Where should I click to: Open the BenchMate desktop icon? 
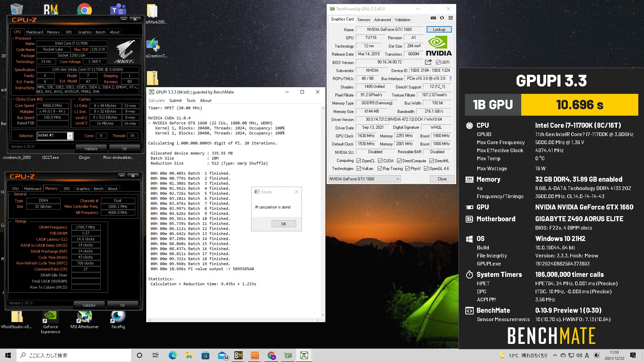51,9
